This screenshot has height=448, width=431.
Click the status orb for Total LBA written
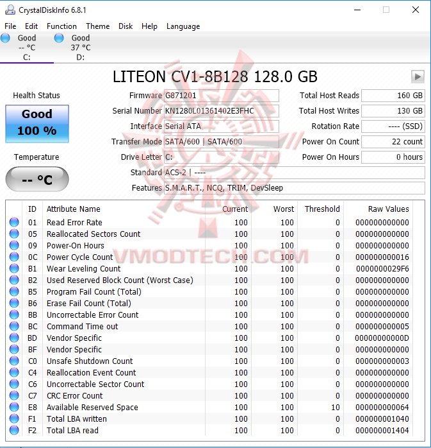point(14,419)
